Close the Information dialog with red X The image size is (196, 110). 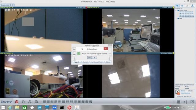pyautogui.click(x=106, y=49)
